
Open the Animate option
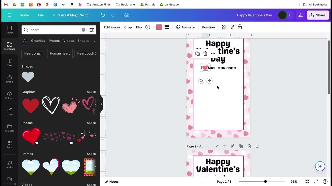click(x=185, y=27)
